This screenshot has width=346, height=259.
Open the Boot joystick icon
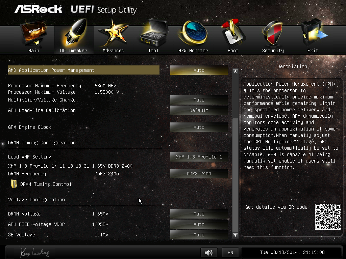[233, 33]
